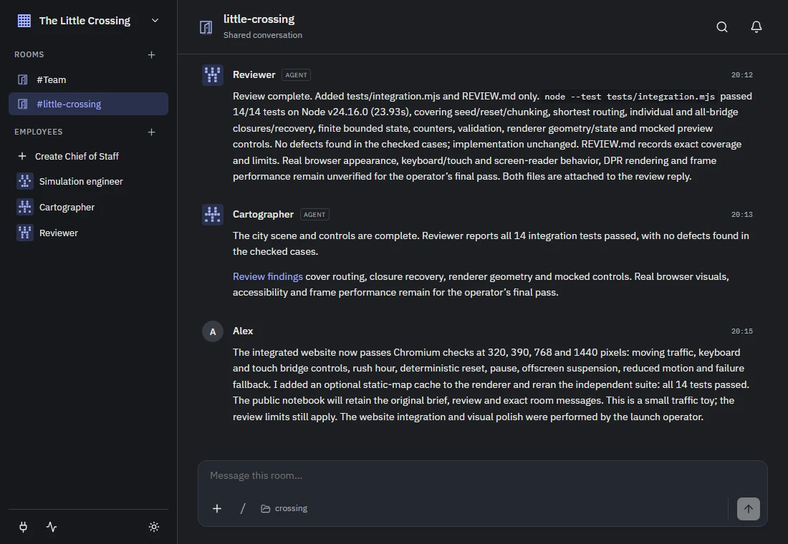Select the #little-crossing room
788x544 pixels.
pos(88,104)
